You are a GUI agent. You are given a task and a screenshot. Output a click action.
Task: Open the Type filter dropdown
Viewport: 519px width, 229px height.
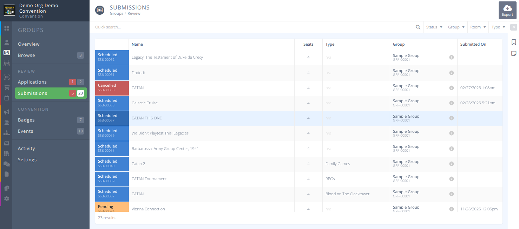498,27
